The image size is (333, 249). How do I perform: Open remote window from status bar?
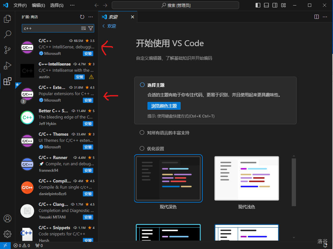coord(5,245)
